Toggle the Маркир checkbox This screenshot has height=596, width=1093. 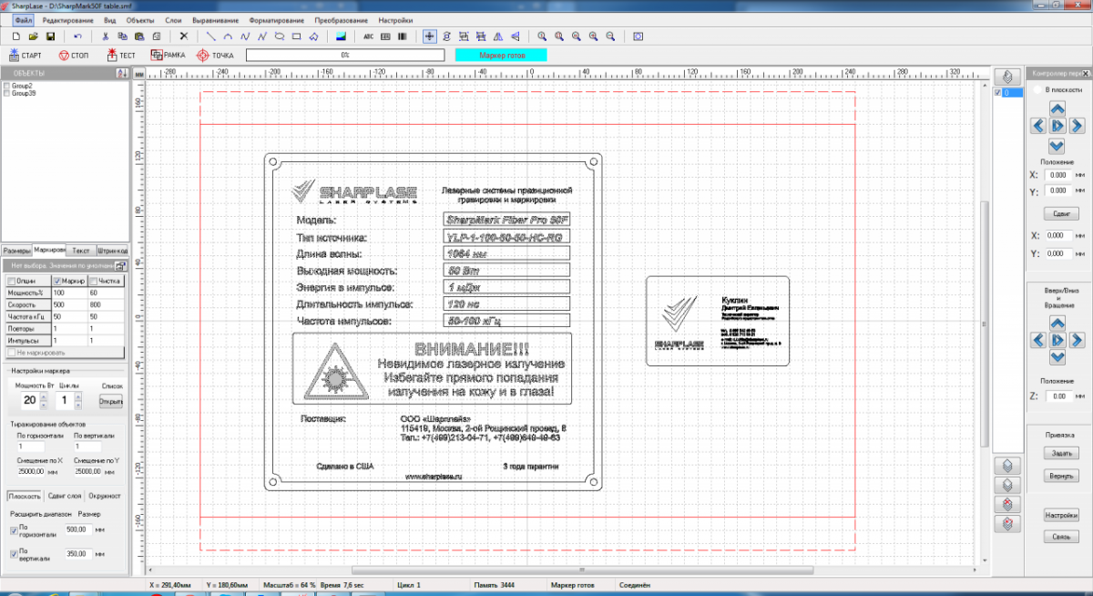click(56, 281)
